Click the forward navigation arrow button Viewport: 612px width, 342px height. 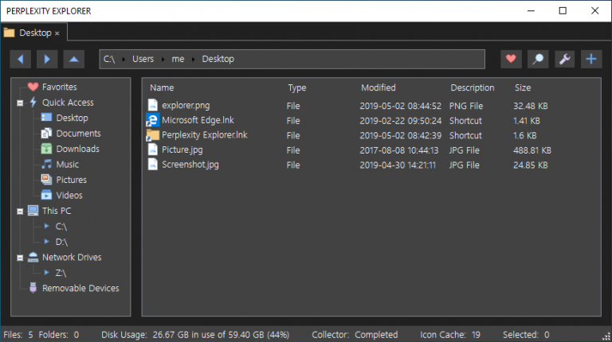tap(47, 59)
